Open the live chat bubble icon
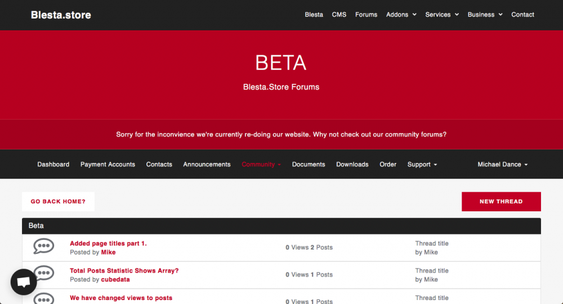This screenshot has width=563, height=304. point(24,282)
